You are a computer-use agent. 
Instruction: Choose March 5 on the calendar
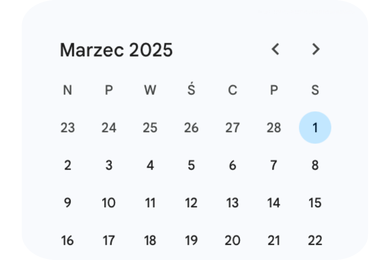point(191,165)
